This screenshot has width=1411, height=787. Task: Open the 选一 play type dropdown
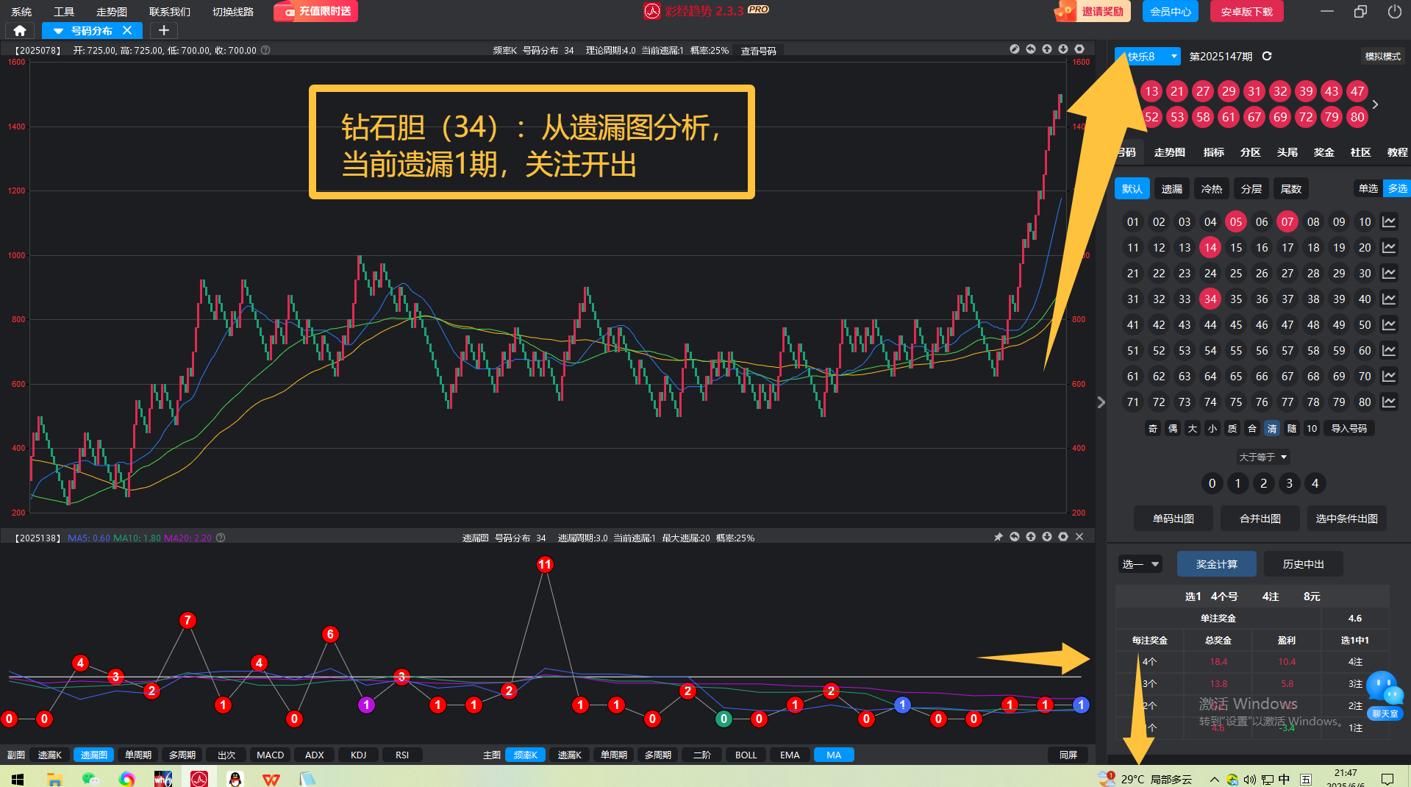click(x=1140, y=564)
